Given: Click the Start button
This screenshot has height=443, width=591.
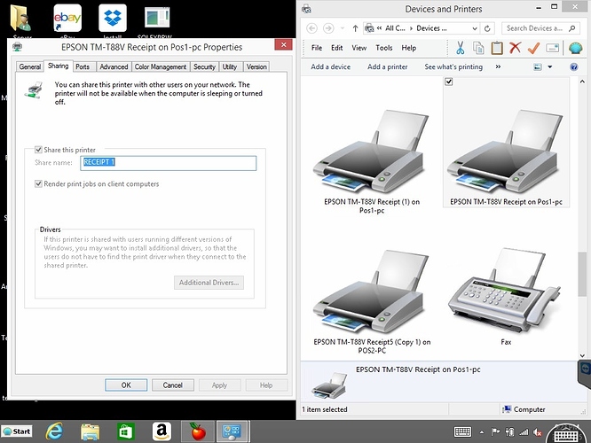Looking at the screenshot, I should click(17, 431).
